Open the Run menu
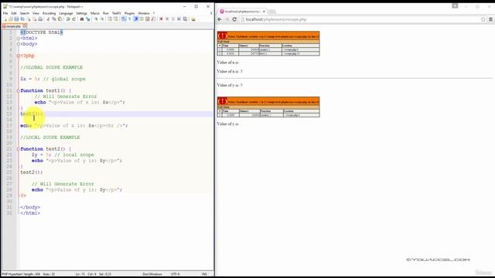Viewport: 495px width, 278px height. (x=106, y=13)
